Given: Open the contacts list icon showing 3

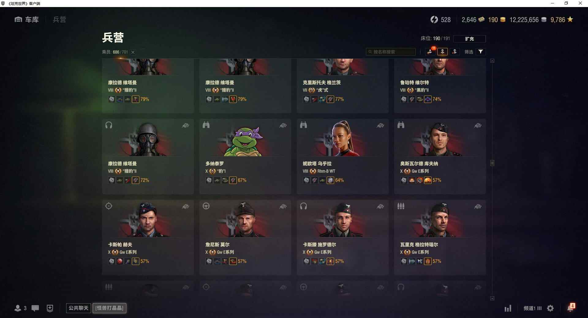Looking at the screenshot, I should click(20, 308).
